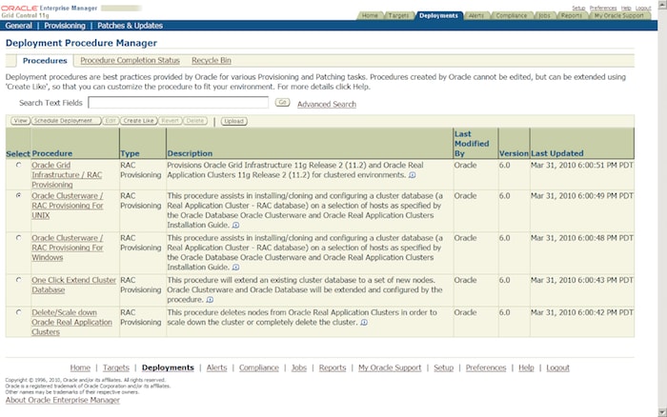Click the Help link in footer navigation

click(526, 367)
